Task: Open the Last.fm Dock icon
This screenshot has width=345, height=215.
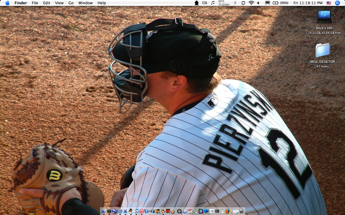Action: pos(141,211)
